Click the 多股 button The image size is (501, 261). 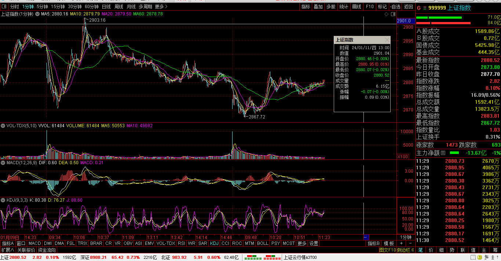pyautogui.click(x=331, y=7)
